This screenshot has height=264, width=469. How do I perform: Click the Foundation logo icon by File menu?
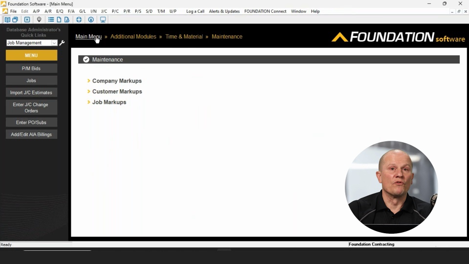click(5, 11)
